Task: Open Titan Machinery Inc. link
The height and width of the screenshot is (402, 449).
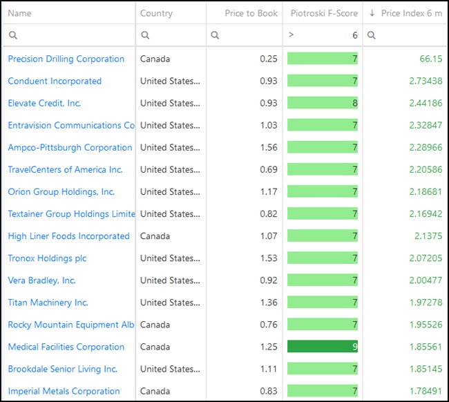Action: 48,303
